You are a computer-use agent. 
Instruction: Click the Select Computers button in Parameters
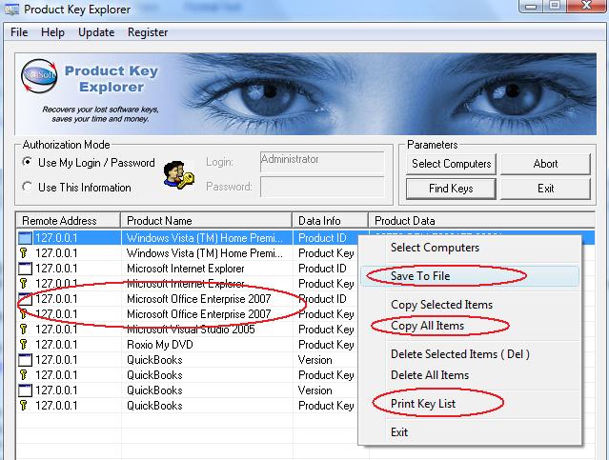452,164
